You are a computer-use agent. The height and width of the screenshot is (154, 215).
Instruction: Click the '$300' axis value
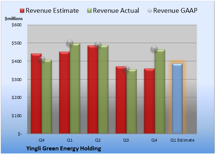(x=16, y=80)
